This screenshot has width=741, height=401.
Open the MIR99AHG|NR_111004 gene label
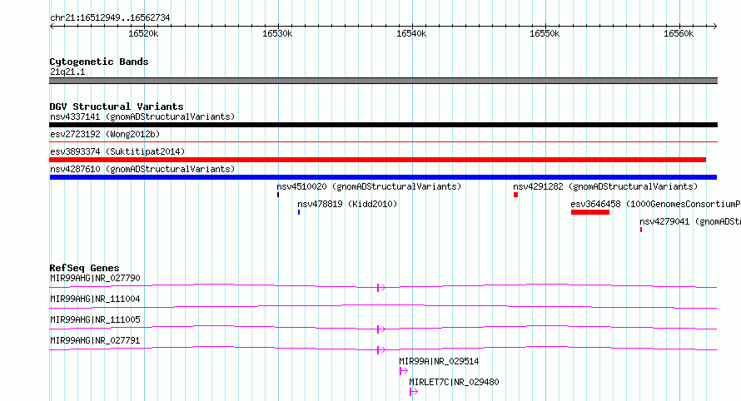click(95, 299)
